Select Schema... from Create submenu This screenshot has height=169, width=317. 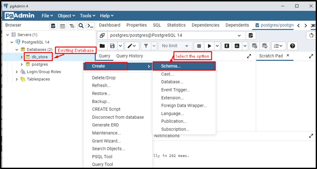(171, 66)
